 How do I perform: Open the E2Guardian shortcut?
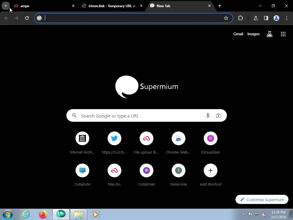210,143
